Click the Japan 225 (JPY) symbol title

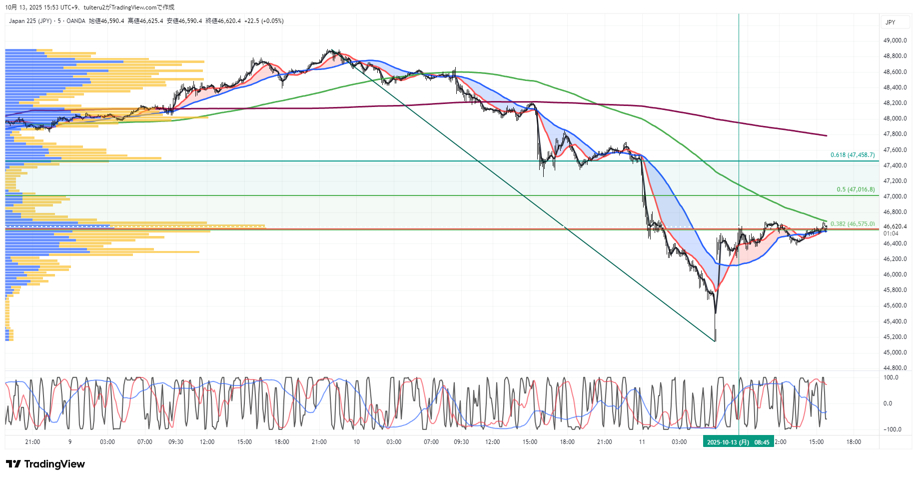[30, 21]
